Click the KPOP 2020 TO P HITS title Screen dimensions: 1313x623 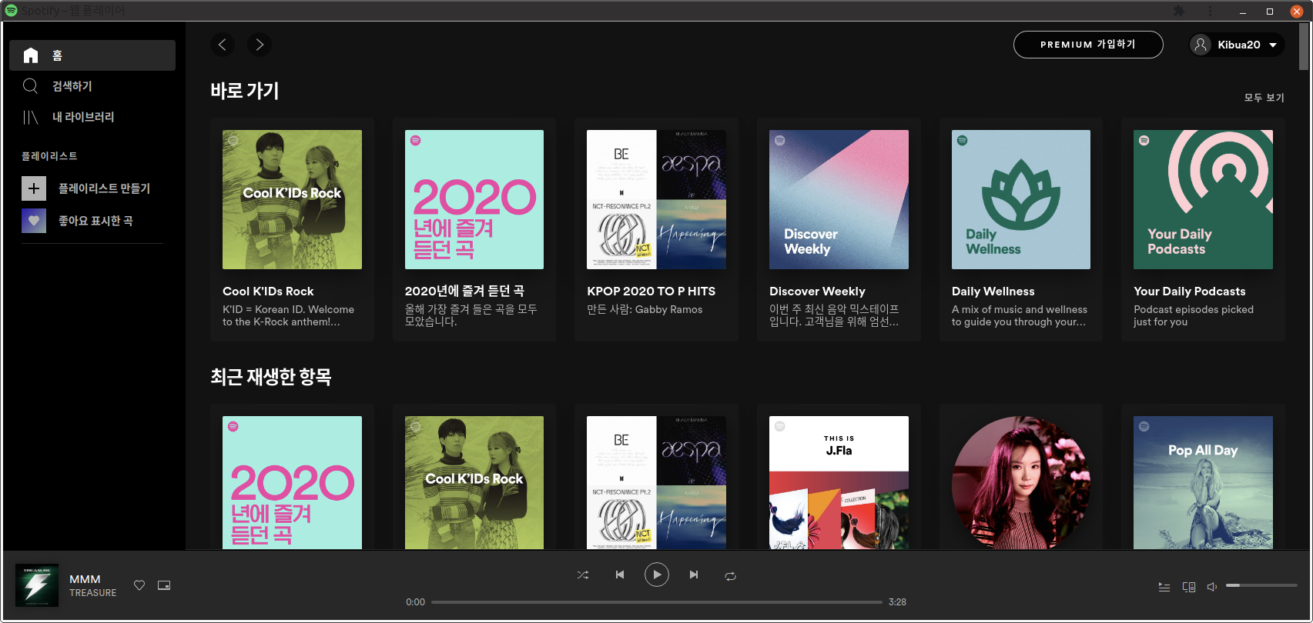[x=651, y=291]
